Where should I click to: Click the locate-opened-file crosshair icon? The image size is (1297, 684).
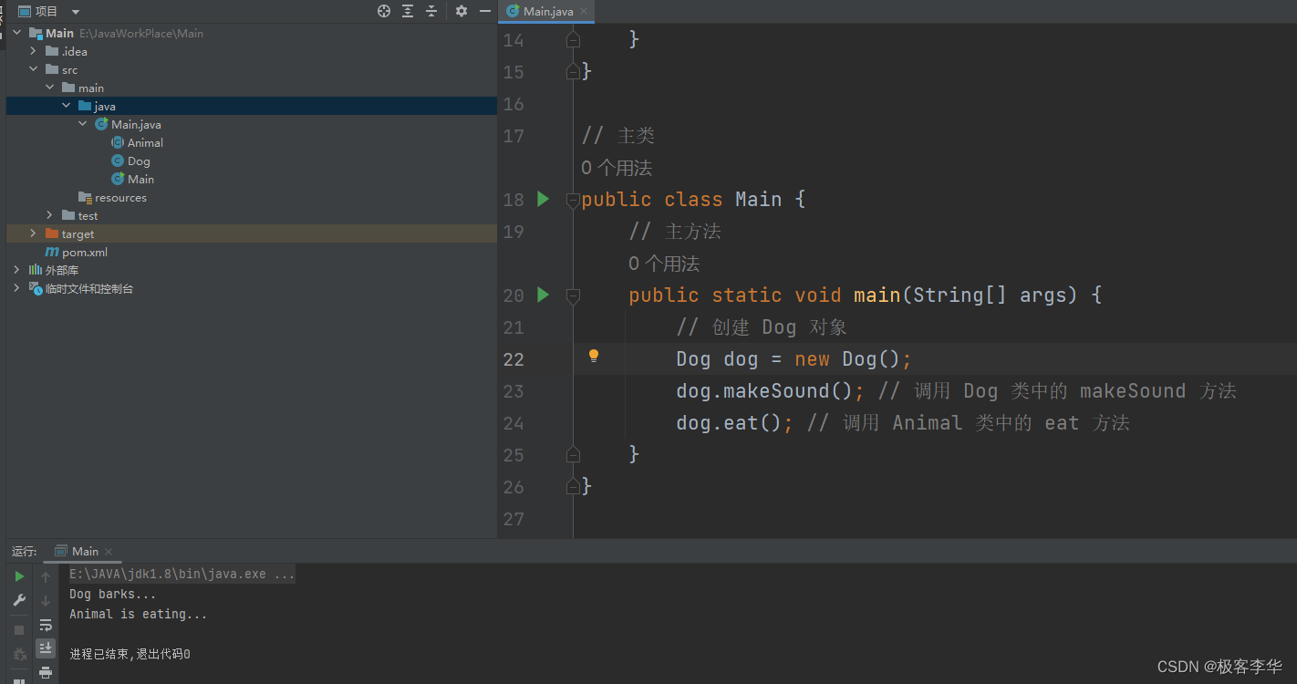[384, 11]
